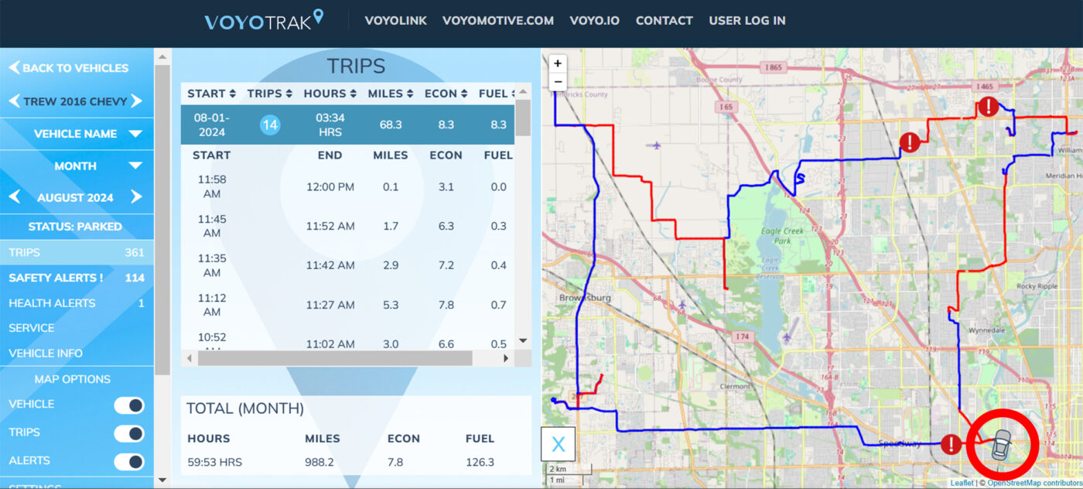Go to previous month before August 2024
Screen dimensions: 1083x489
pos(15,197)
